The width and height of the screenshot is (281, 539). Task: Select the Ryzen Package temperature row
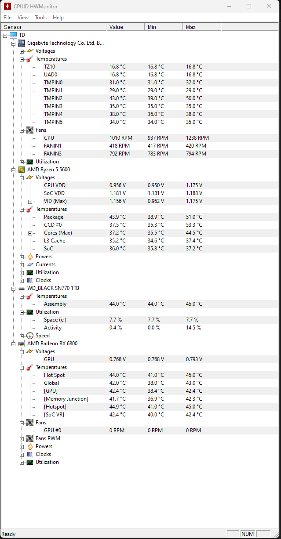pos(140,217)
